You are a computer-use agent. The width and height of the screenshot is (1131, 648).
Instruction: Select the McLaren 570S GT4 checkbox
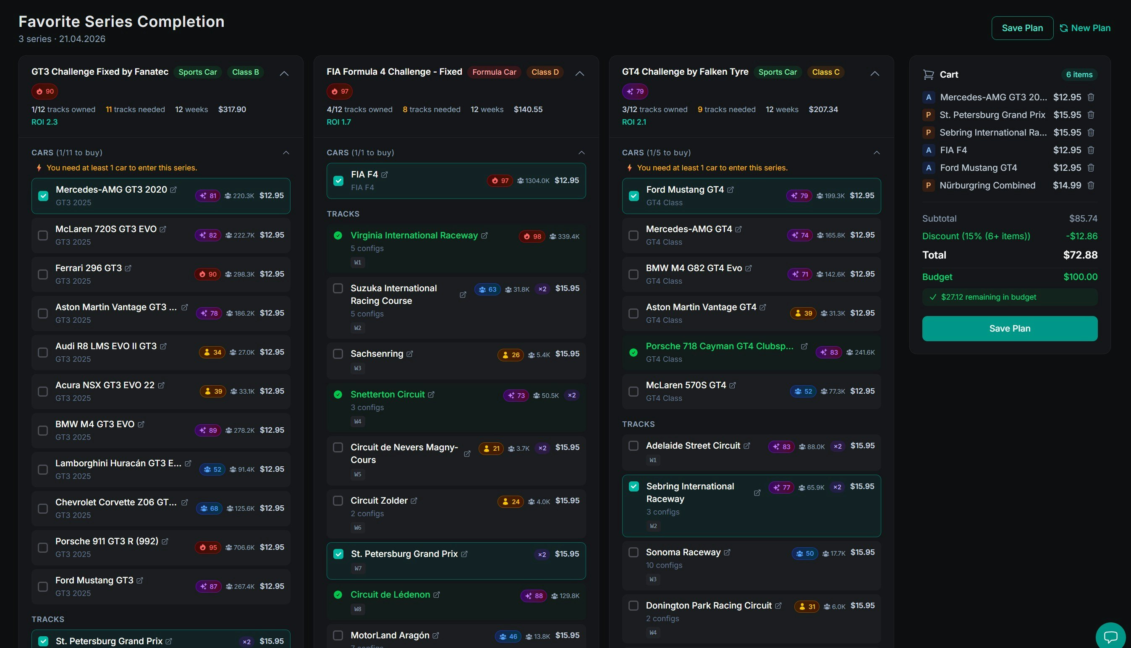tap(634, 392)
